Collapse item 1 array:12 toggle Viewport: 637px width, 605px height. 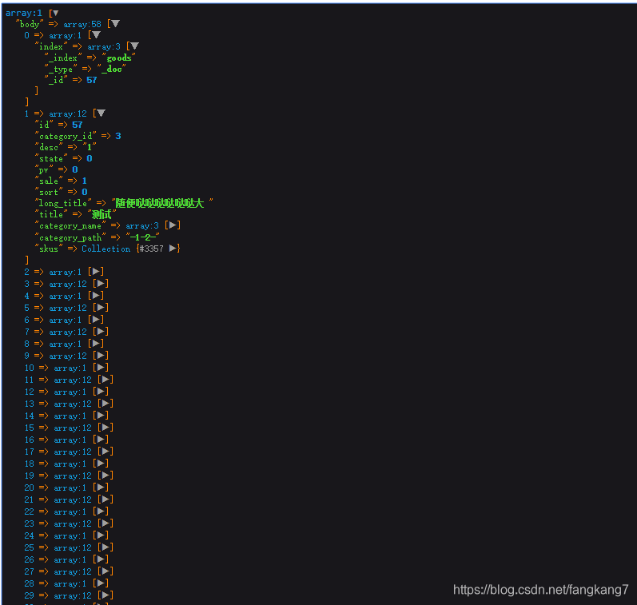pyautogui.click(x=102, y=113)
